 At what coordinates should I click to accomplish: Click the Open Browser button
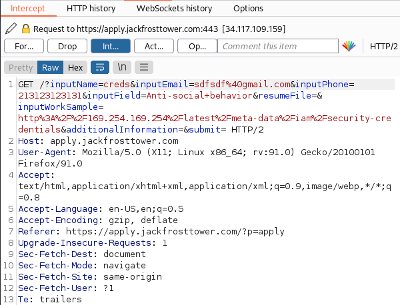pyautogui.click(x=197, y=47)
